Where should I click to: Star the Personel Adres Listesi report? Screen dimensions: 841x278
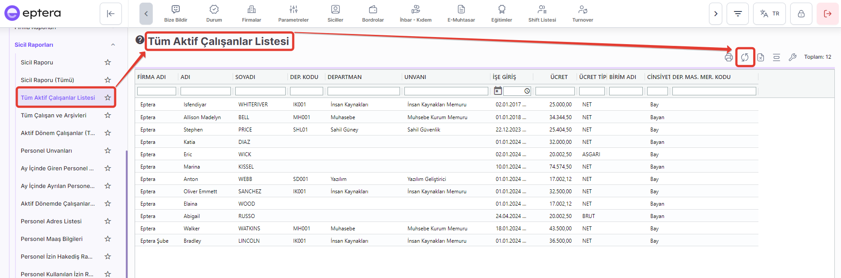coord(108,221)
